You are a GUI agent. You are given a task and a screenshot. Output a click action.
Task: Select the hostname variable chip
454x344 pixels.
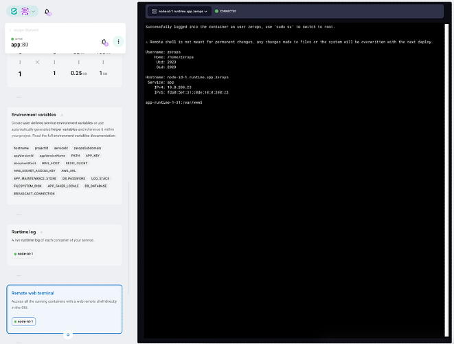pos(21,148)
